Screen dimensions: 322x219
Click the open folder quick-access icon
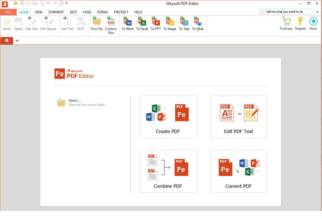tap(16, 3)
